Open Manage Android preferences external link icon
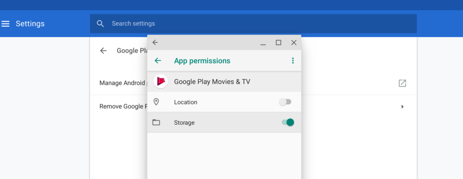This screenshot has width=463, height=179. (402, 84)
